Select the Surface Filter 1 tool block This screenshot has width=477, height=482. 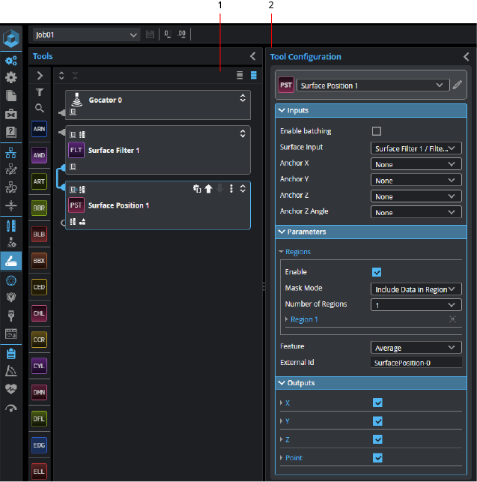click(x=157, y=150)
